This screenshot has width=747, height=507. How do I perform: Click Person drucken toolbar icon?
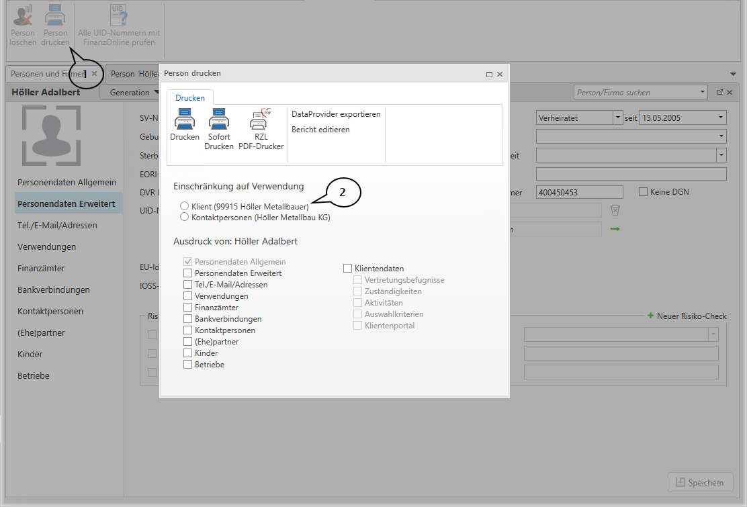click(55, 15)
